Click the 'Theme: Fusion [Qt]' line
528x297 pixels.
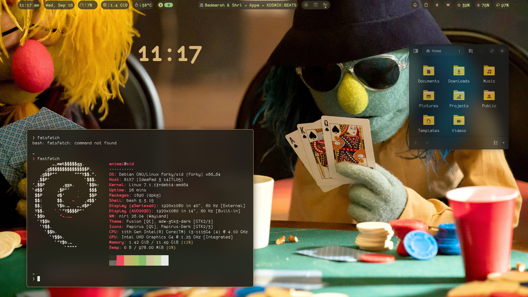click(161, 222)
